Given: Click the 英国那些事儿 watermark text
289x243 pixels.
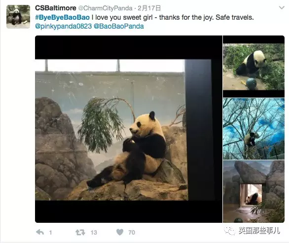Looking at the screenshot, I should pos(259,231).
